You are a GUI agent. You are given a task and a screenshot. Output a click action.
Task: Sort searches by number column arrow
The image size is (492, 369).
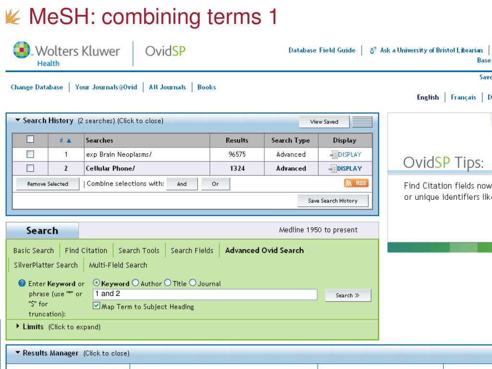pyautogui.click(x=69, y=141)
